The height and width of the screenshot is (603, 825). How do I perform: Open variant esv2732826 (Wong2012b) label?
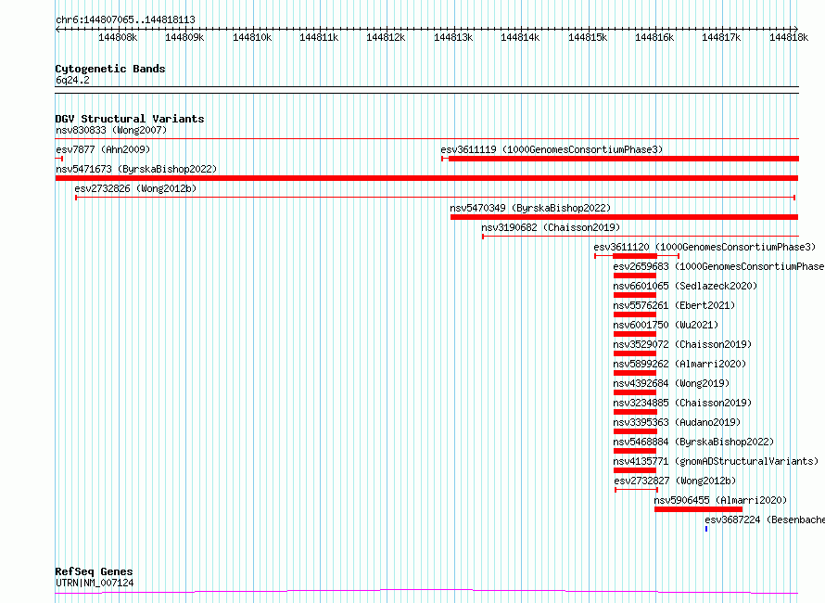tap(135, 188)
